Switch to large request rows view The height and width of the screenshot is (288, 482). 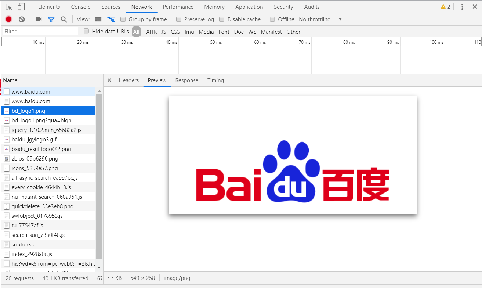pos(98,19)
